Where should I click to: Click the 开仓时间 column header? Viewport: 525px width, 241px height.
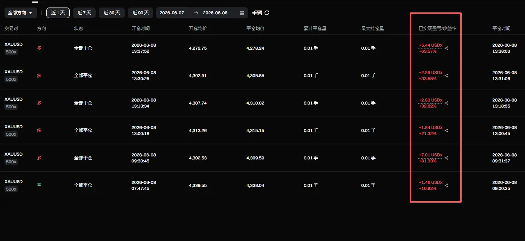[x=141, y=29]
